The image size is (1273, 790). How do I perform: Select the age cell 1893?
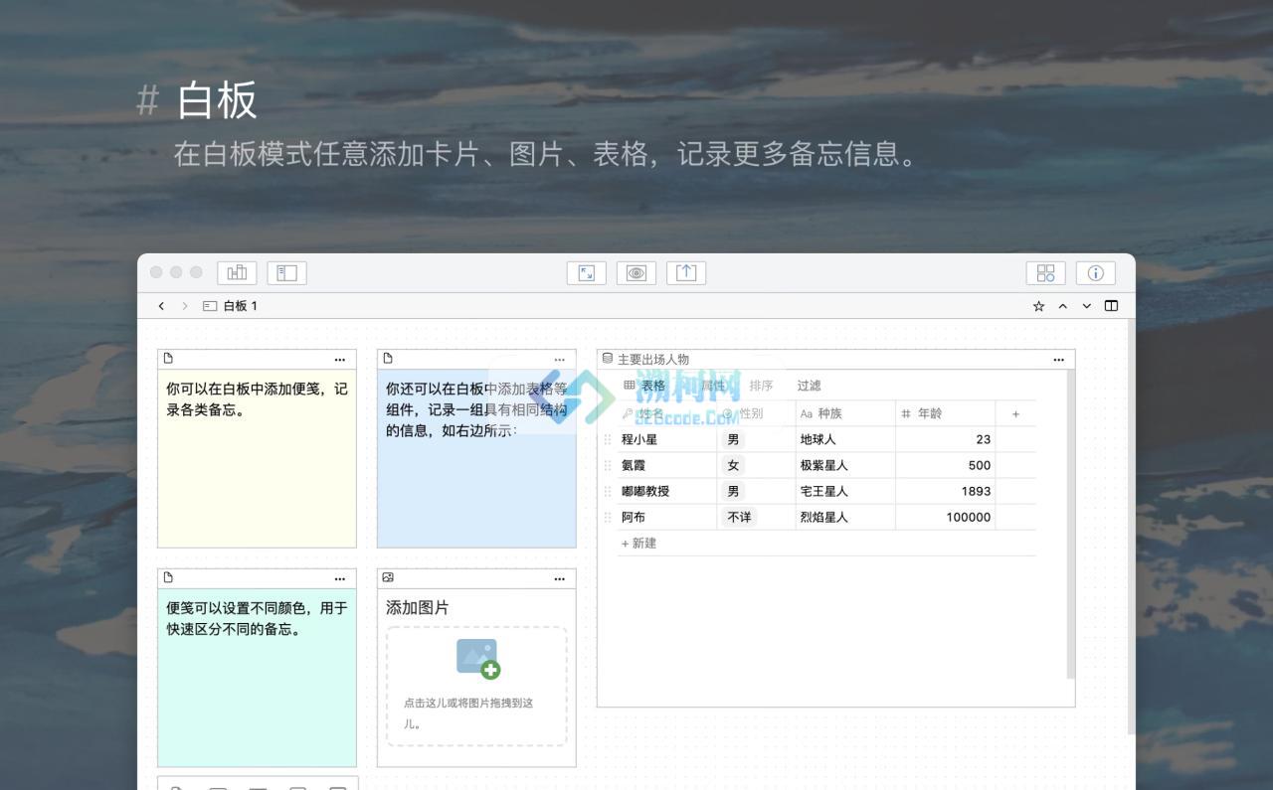(946, 491)
